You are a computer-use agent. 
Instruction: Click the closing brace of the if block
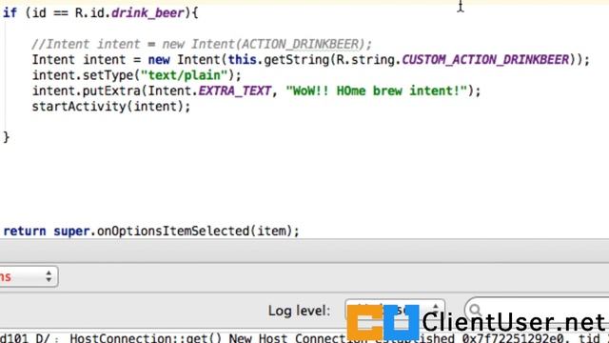point(6,137)
